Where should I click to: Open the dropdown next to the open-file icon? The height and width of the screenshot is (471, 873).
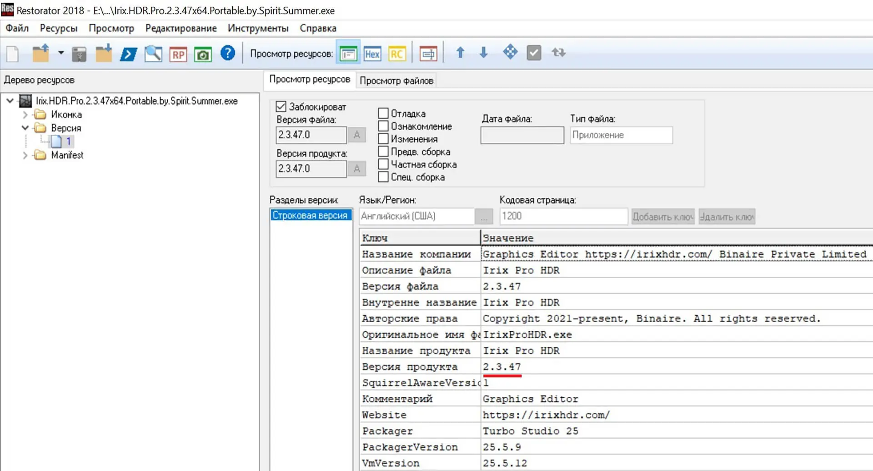60,53
